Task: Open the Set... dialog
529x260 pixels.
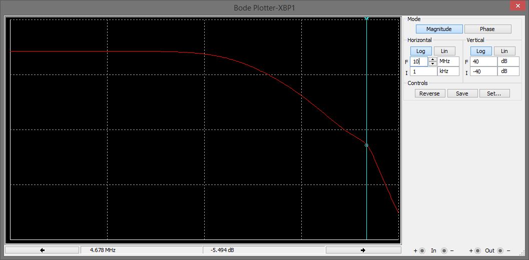Action: pyautogui.click(x=494, y=93)
